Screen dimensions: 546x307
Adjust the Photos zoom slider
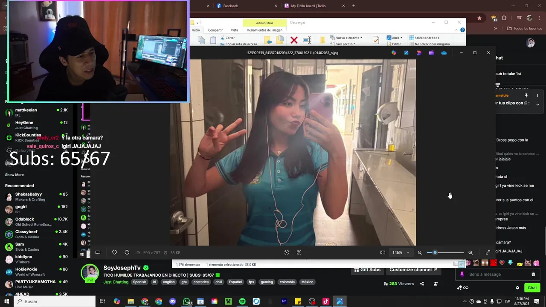[445, 252]
